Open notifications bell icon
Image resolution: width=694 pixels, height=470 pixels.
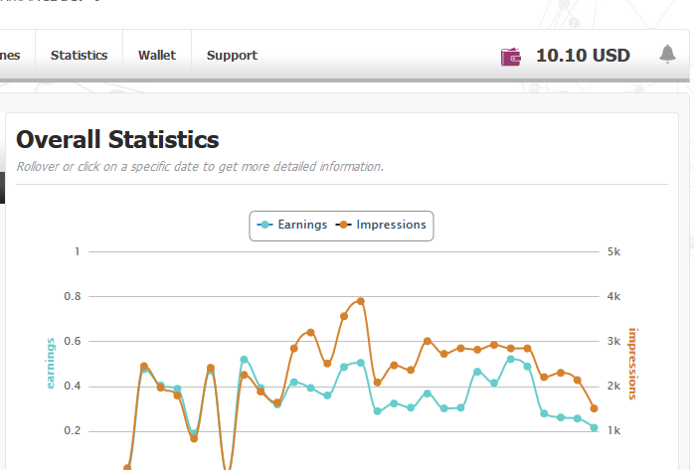(667, 55)
